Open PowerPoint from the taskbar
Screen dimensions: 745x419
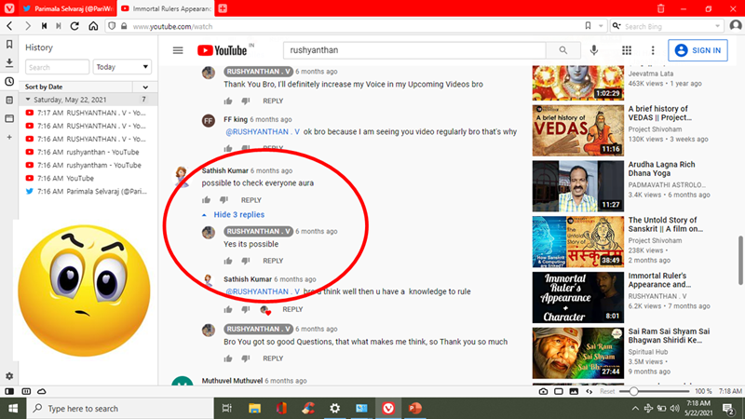click(414, 409)
